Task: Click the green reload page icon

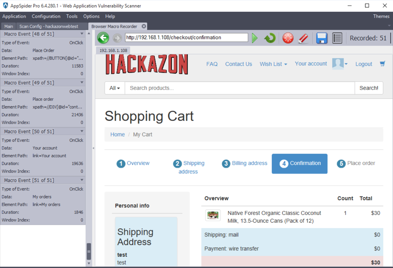Action: 270,38
